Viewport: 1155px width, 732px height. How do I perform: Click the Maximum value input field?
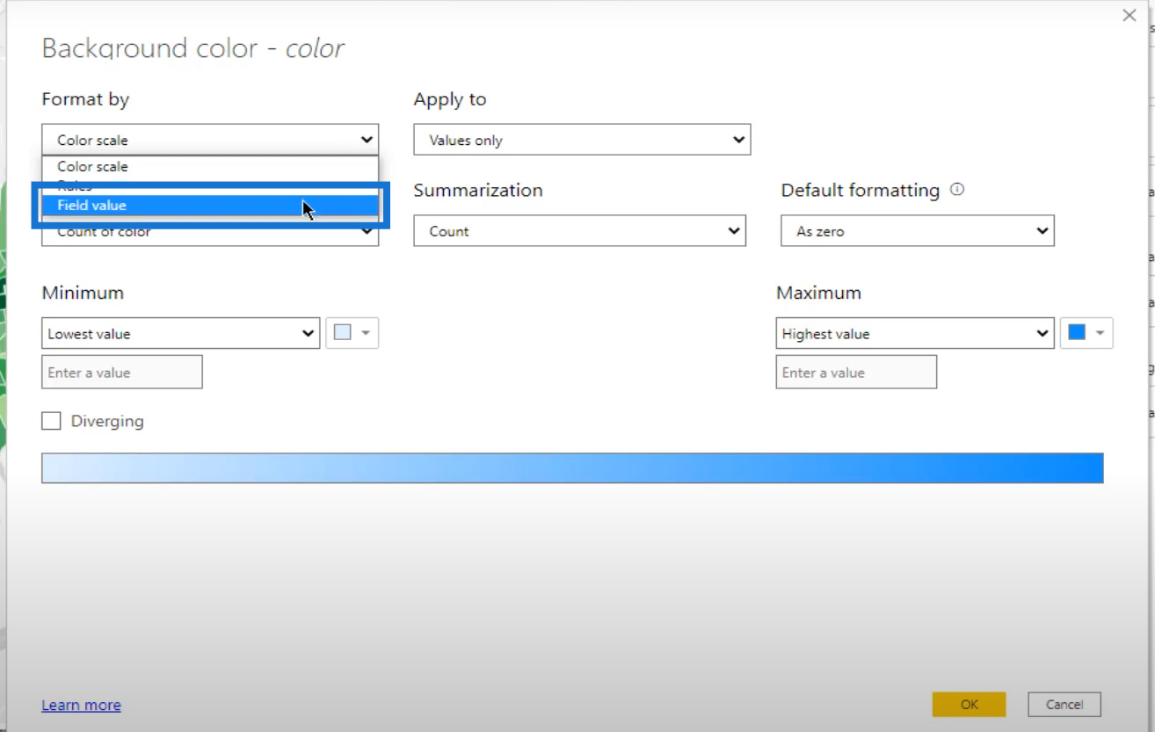[856, 372]
